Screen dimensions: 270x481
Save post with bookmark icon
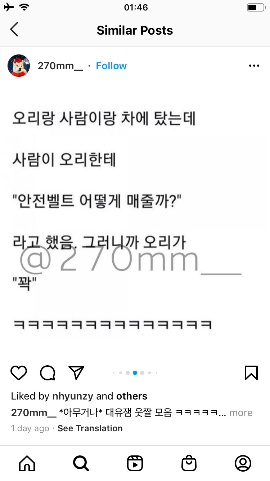click(x=251, y=373)
